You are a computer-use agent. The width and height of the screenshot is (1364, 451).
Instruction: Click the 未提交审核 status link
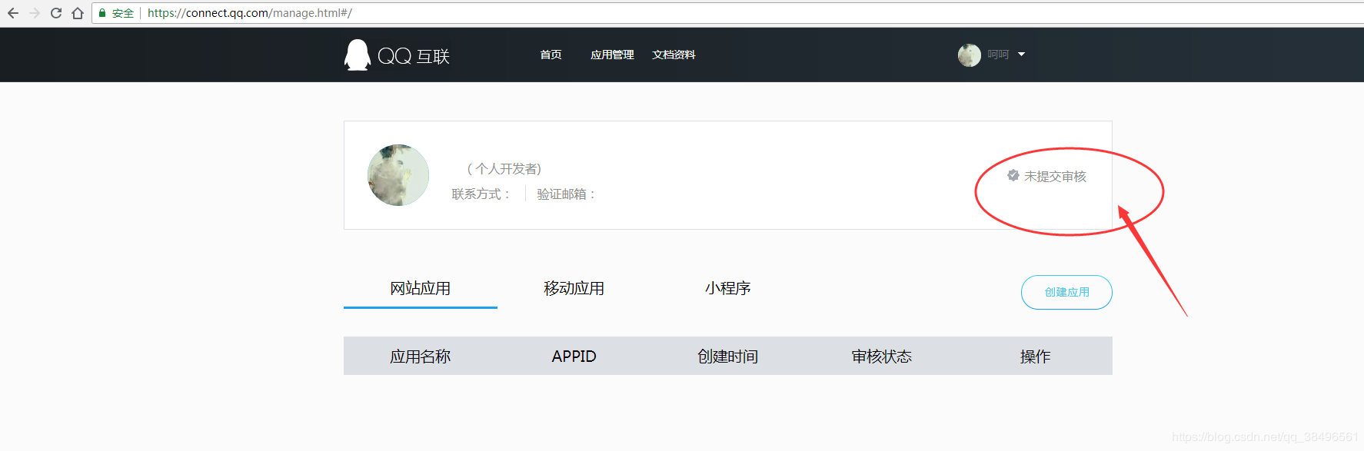click(1055, 177)
